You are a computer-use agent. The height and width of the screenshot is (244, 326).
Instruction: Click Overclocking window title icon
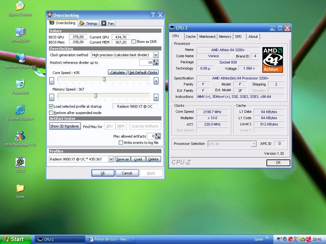(49, 15)
